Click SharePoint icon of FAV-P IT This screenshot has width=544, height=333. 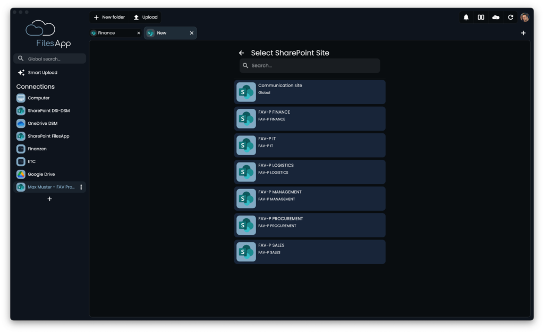pos(246,146)
